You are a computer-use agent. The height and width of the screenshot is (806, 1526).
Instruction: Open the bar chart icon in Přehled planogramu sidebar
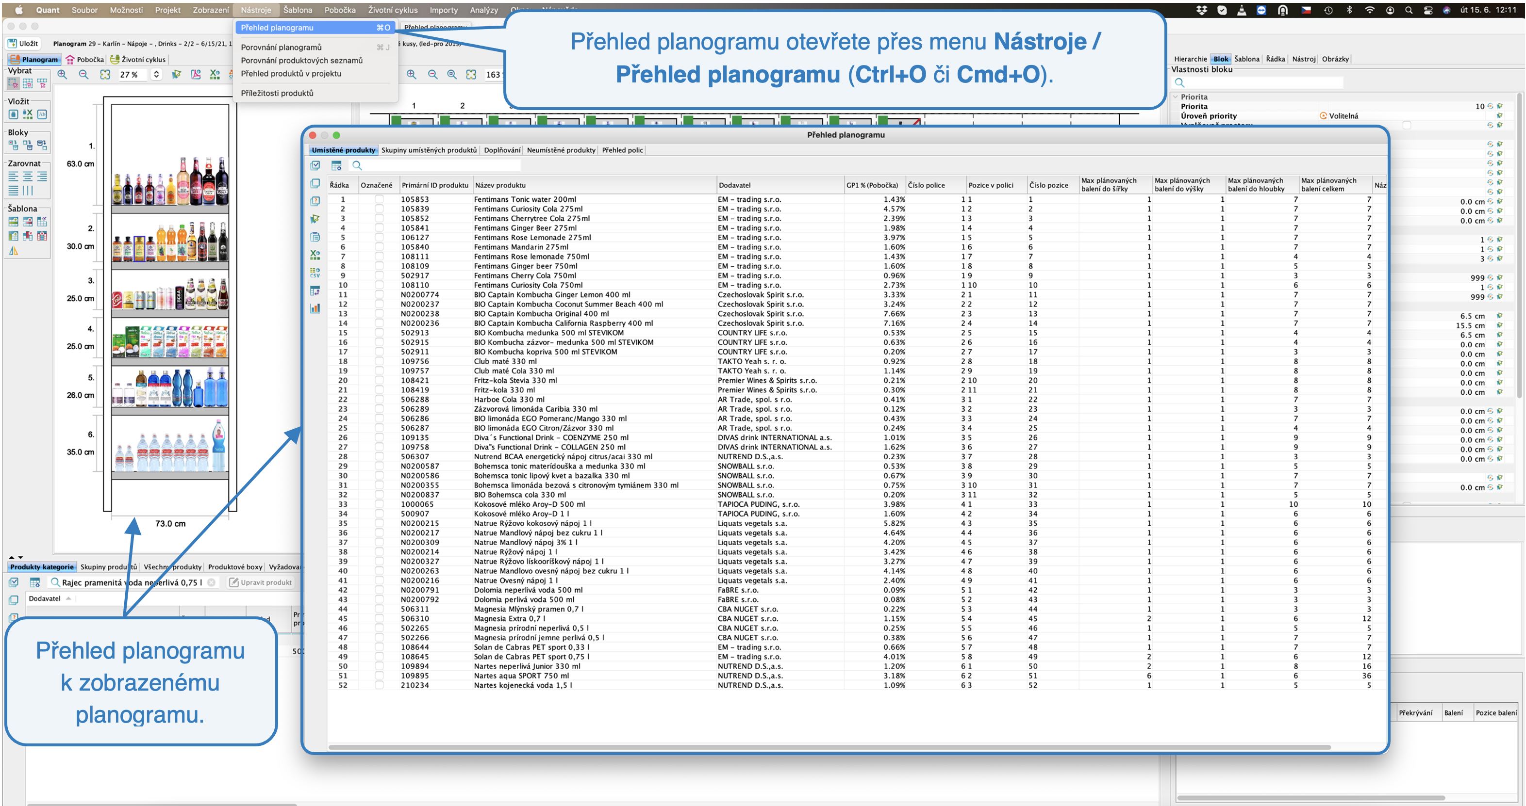(315, 308)
